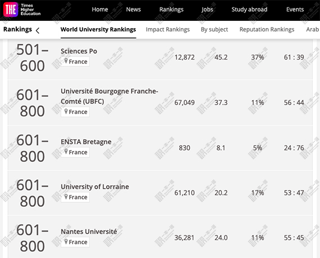320x258 pixels.
Task: Open the Study abroad menu
Action: (249, 10)
